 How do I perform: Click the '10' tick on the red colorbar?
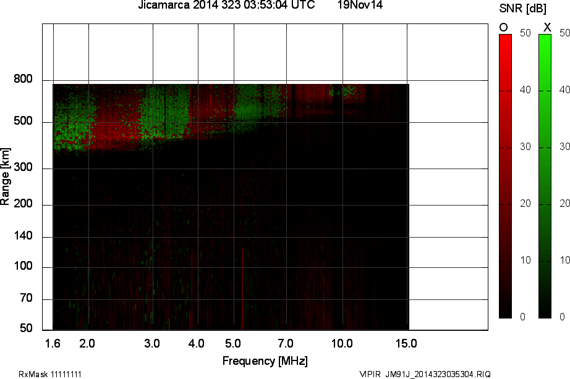pos(525,260)
